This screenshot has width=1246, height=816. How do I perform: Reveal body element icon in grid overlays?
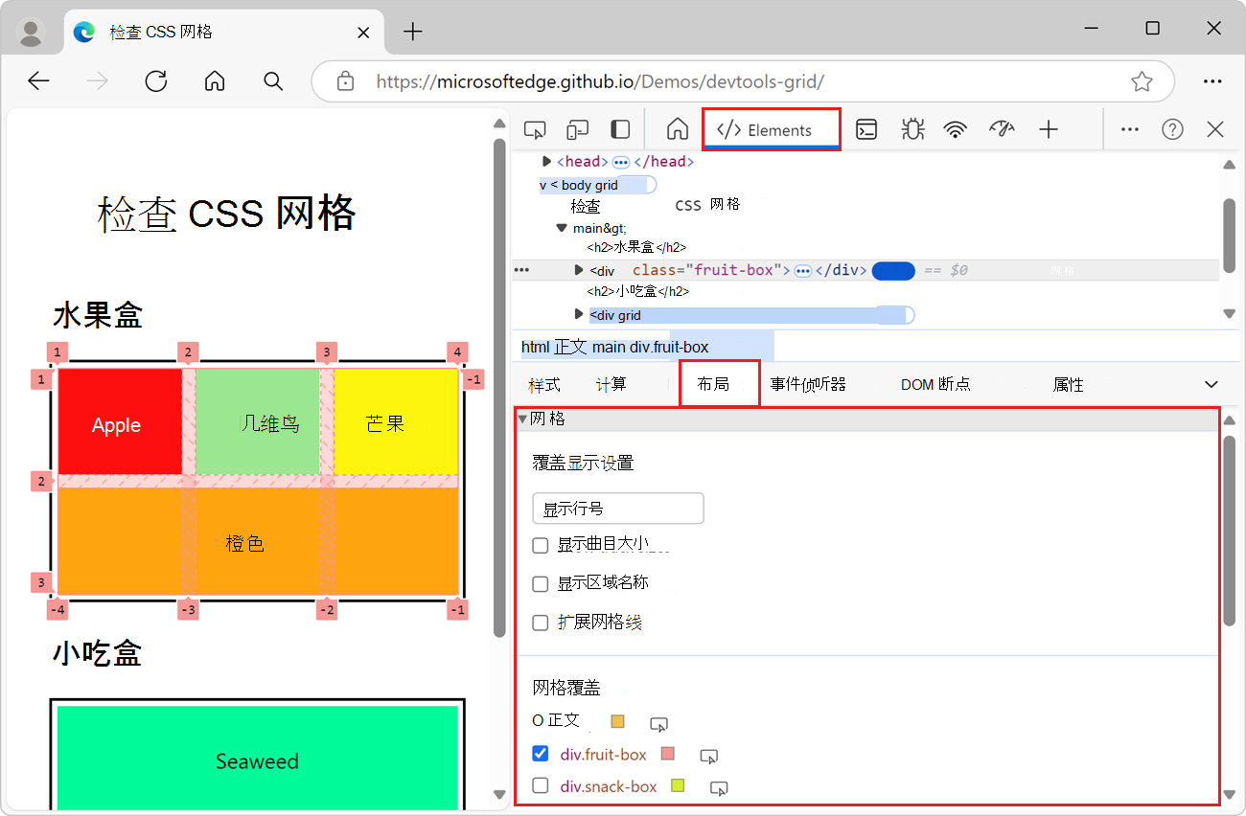pyautogui.click(x=658, y=724)
